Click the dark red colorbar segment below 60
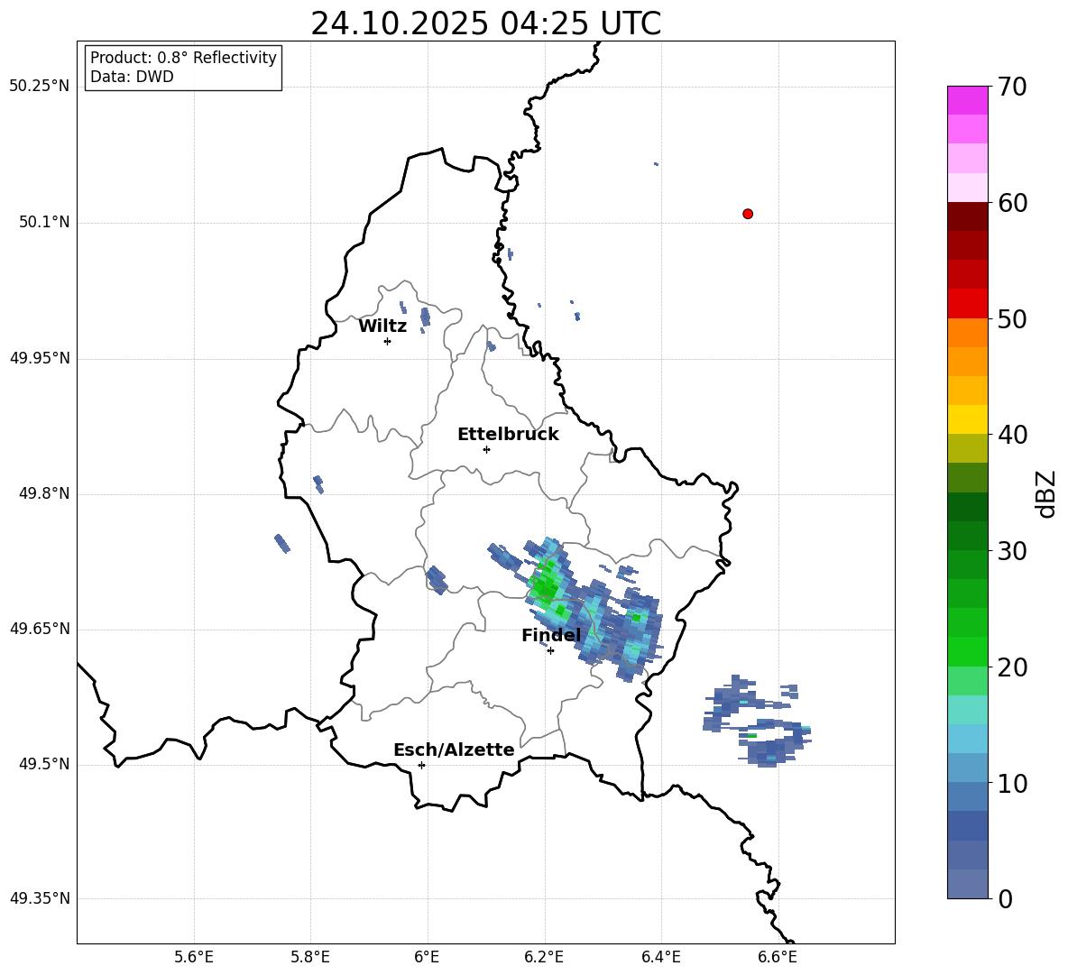Viewport: 1068px width, 975px height. [x=967, y=216]
